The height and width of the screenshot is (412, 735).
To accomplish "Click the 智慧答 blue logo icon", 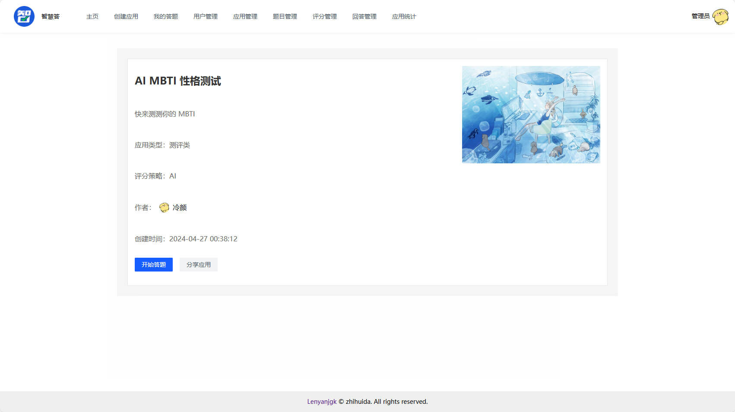I will [24, 16].
